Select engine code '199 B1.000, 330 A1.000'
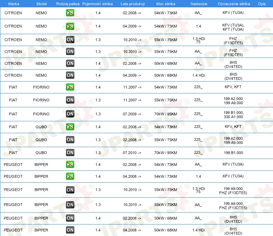 [x=233, y=115]
